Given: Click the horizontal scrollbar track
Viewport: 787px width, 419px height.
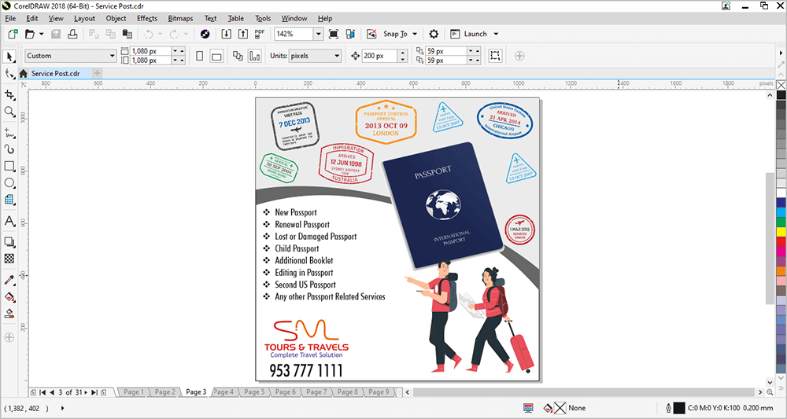Looking at the screenshot, I should (x=582, y=392).
